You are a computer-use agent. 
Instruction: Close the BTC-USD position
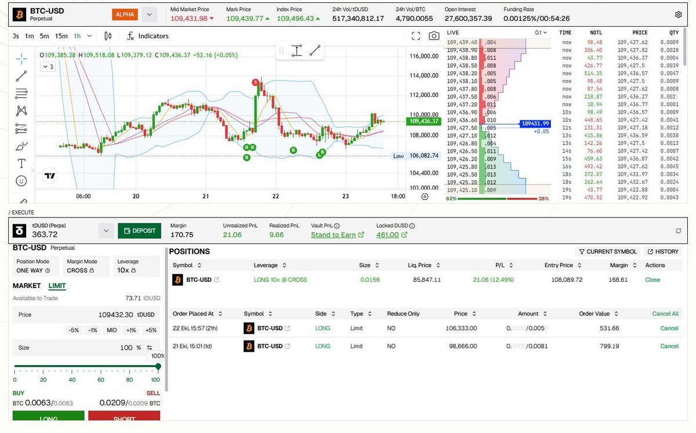point(652,280)
